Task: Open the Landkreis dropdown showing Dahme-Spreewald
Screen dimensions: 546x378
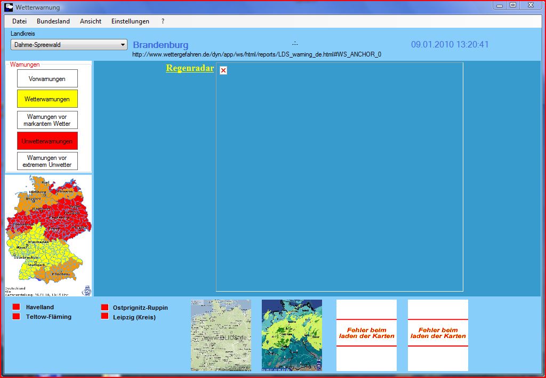Action: 69,45
